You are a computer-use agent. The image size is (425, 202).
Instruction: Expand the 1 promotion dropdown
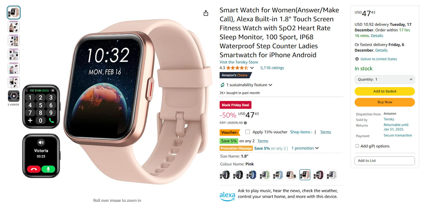[x=305, y=148]
